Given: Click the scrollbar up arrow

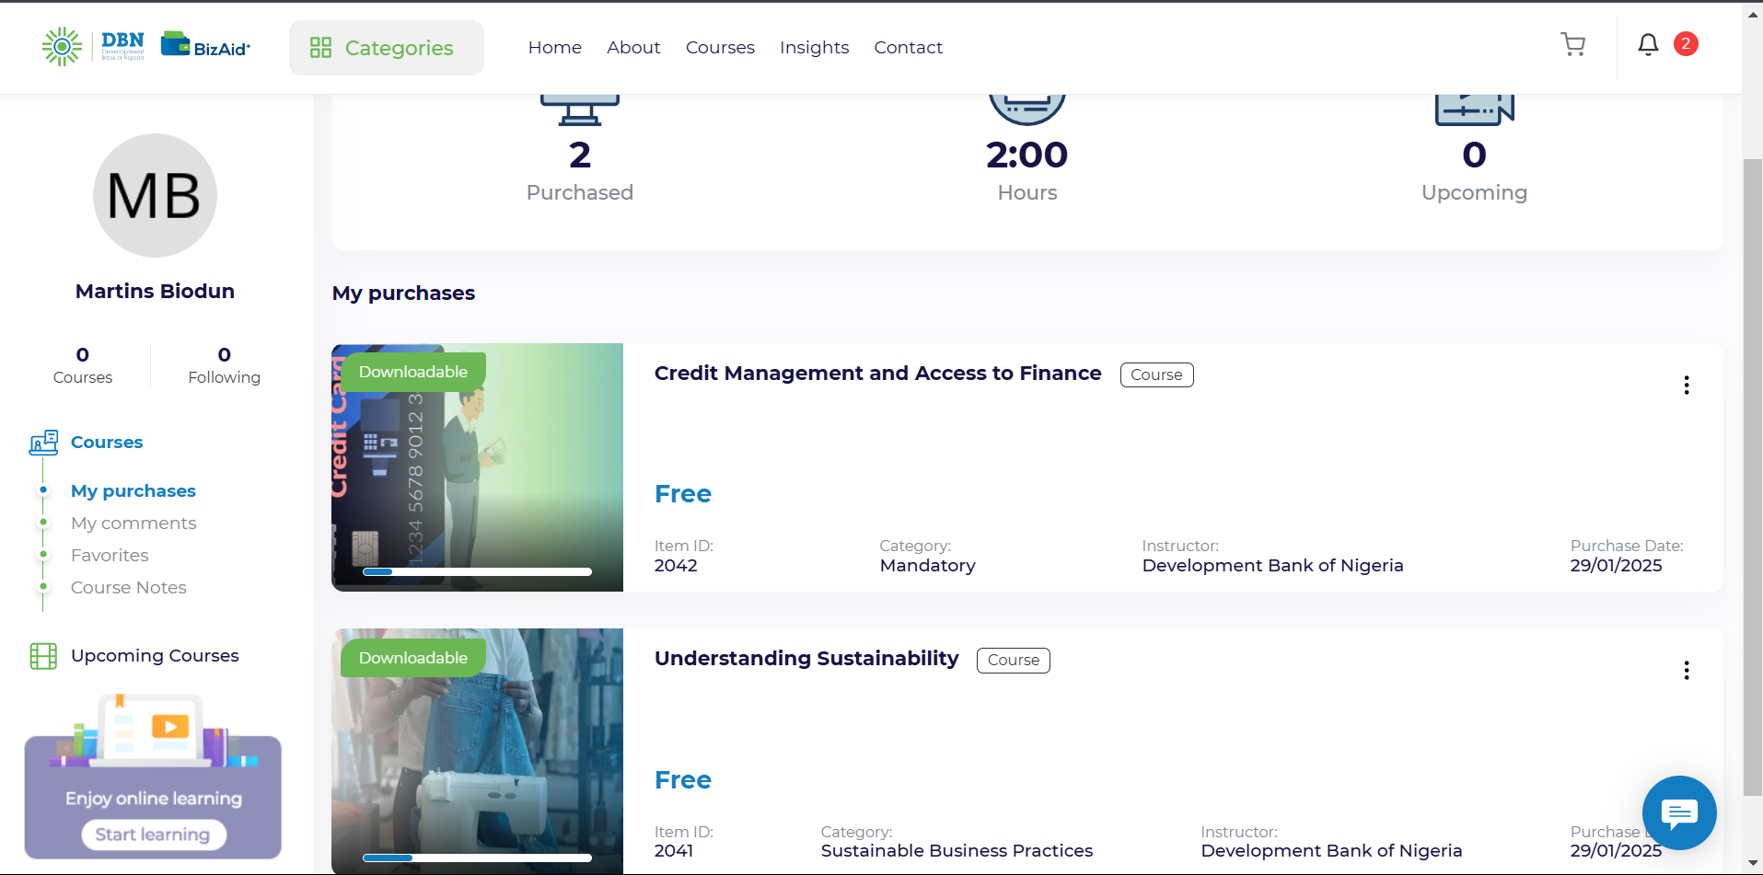Looking at the screenshot, I should pos(1753,13).
